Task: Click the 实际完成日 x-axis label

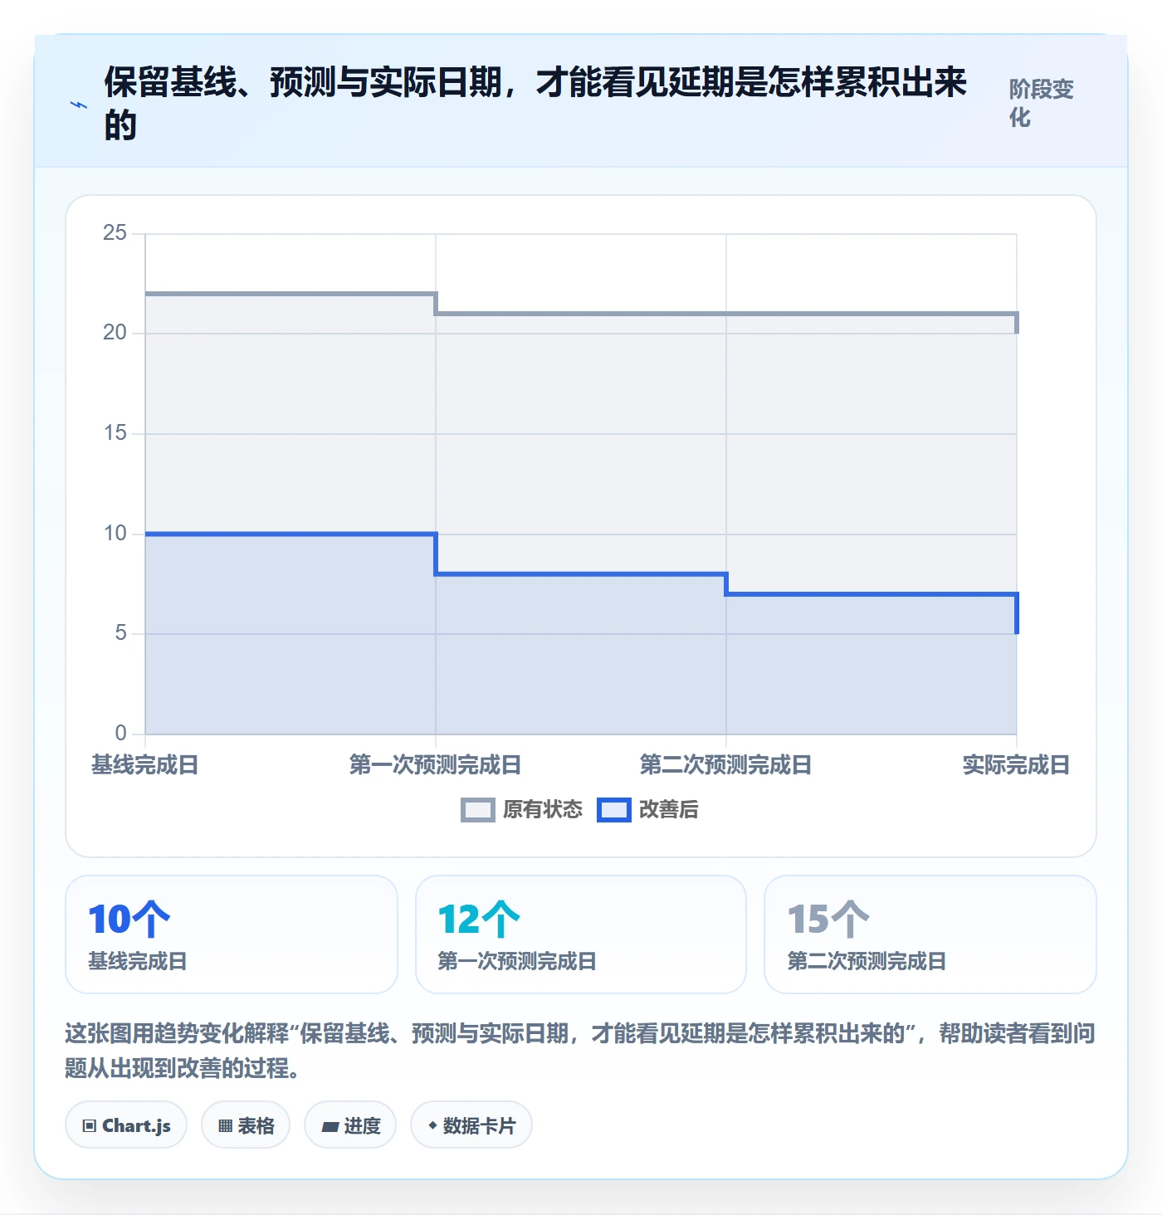Action: [x=1016, y=764]
